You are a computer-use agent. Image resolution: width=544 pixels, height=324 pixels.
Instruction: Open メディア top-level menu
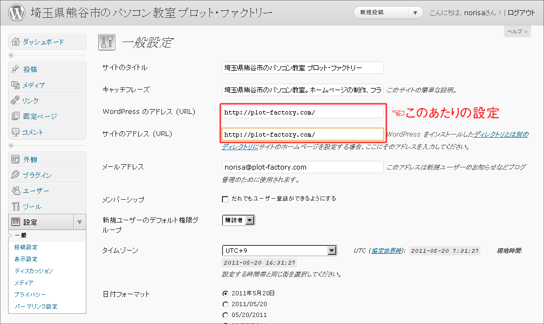pos(33,85)
